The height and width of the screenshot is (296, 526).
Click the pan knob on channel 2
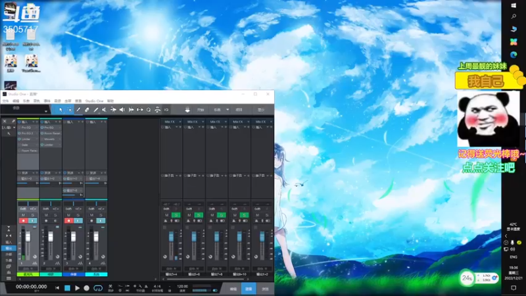coord(57,257)
